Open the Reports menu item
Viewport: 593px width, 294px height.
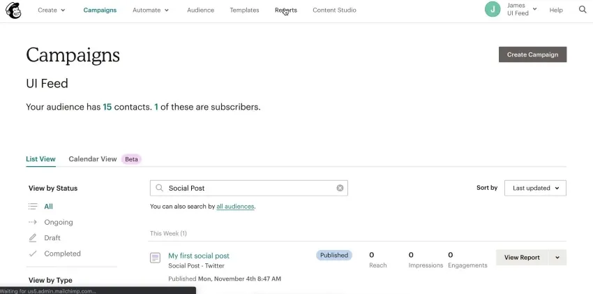pyautogui.click(x=286, y=10)
